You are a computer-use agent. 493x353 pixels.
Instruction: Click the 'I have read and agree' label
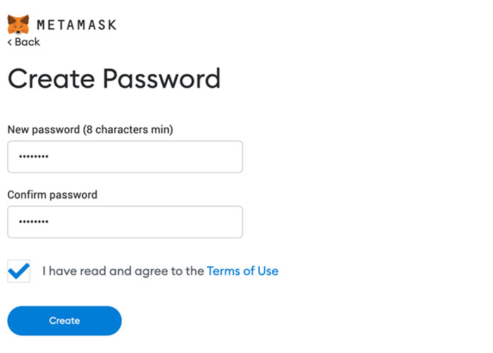123,271
